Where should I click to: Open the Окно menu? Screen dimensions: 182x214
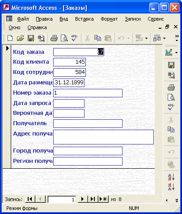click(x=14, y=27)
